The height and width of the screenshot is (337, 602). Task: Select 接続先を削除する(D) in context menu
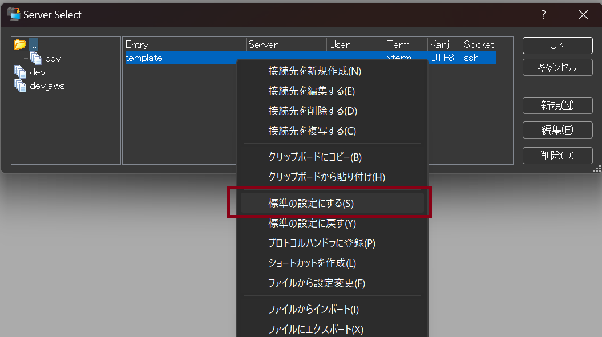[312, 111]
